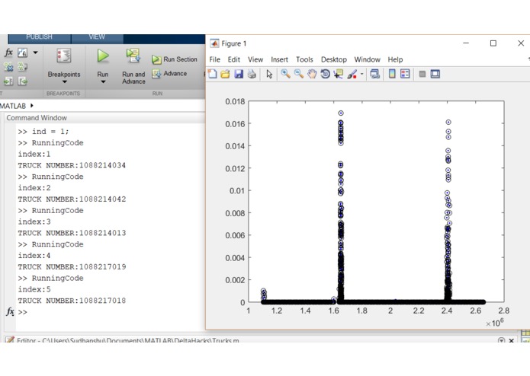
Task: Print the figure with printer icon
Action: [x=252, y=74]
